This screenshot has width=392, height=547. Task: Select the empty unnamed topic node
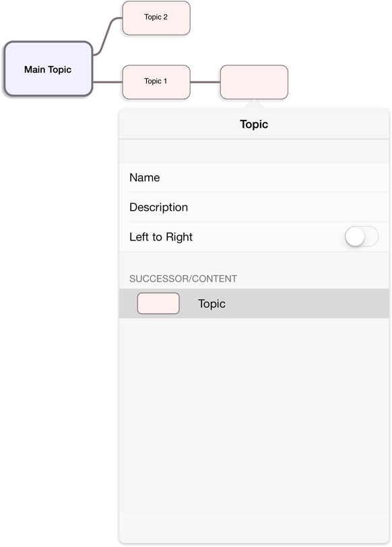[x=254, y=82]
